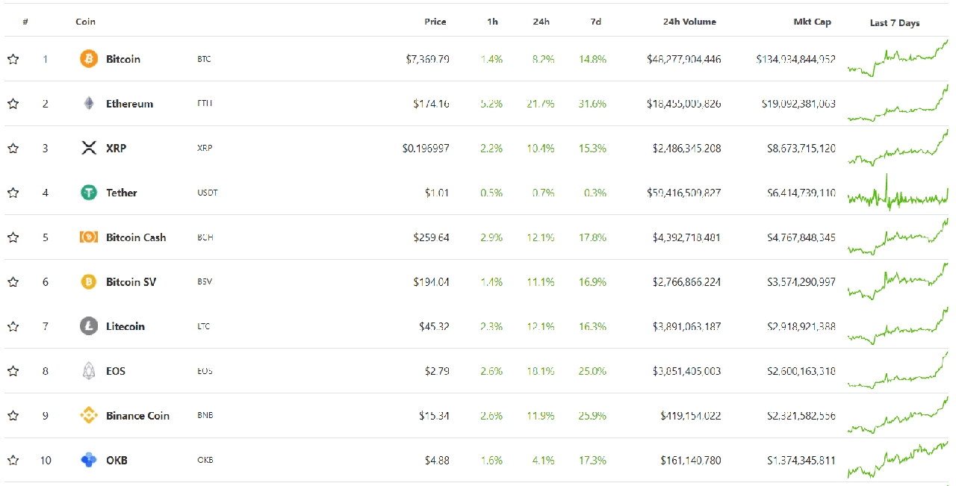Open EOS's 7-day sparkline chart
This screenshot has height=486, width=956.
[898, 370]
